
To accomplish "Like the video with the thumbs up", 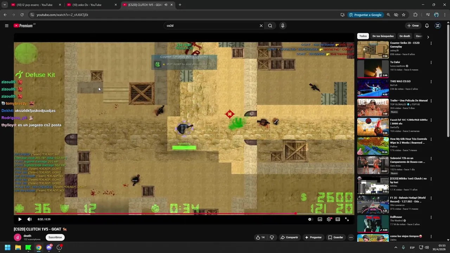I will pos(260,238).
